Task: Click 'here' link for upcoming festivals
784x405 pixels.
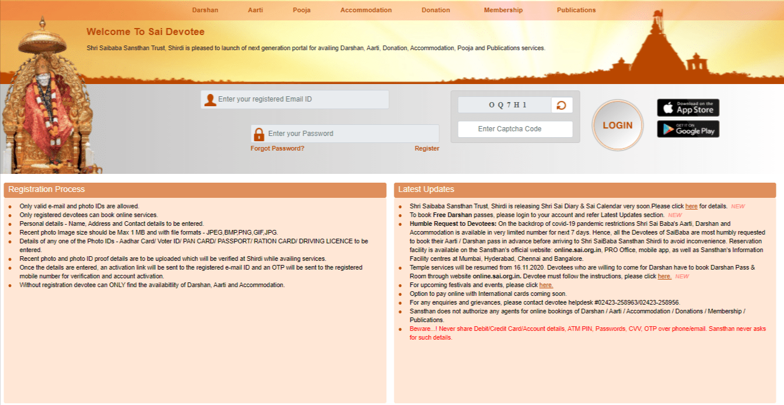Action: (546, 285)
